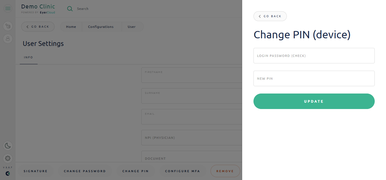The image size is (386, 180).
Task: Focus the Login Password (check) field
Action: coord(314,56)
